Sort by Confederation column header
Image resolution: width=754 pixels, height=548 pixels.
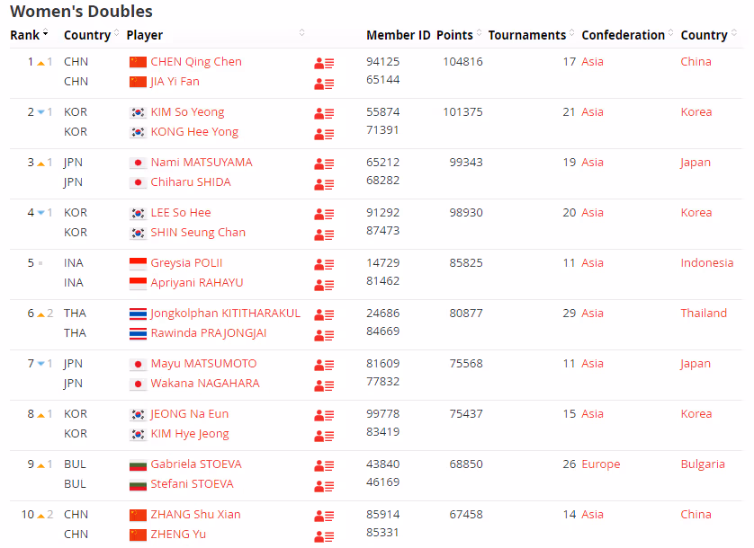tap(624, 35)
